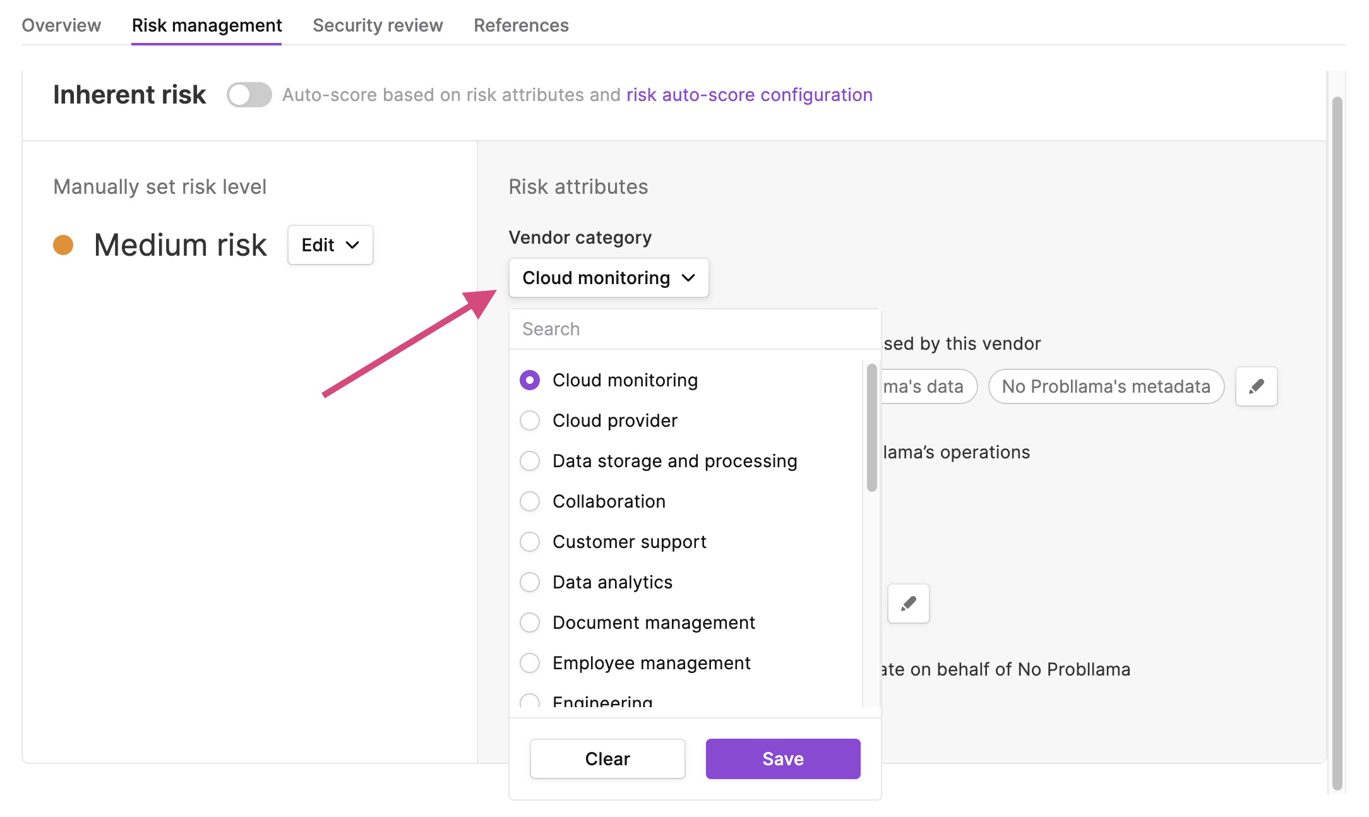Click the page's vertical scrollbar on the right
Screen dimensions: 1369x817
click(1337, 442)
